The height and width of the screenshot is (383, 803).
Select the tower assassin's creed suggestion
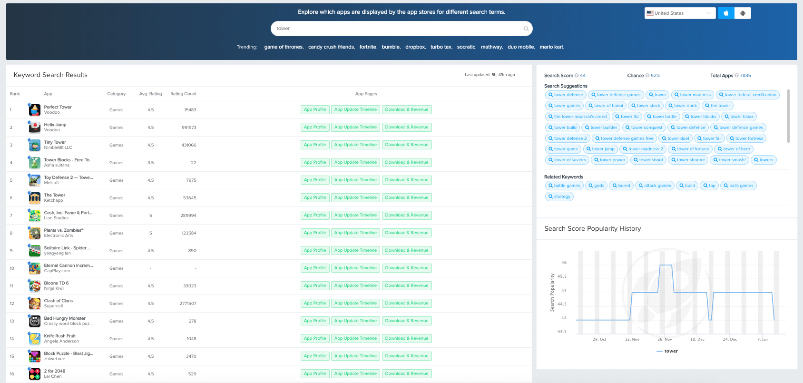pyautogui.click(x=578, y=117)
